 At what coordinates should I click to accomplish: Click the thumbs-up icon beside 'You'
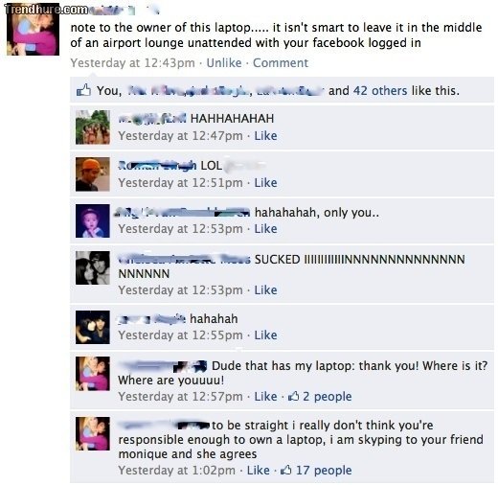(x=83, y=90)
